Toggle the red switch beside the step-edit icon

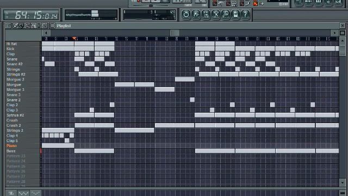[x=228, y=4]
